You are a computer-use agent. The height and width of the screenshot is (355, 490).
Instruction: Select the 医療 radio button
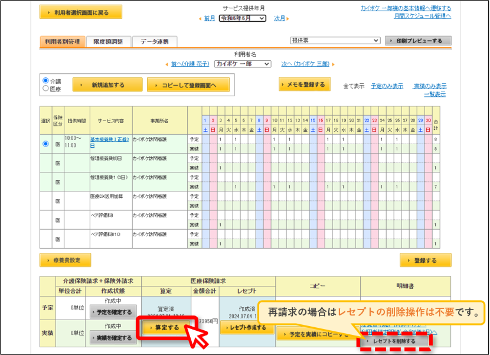point(45,88)
